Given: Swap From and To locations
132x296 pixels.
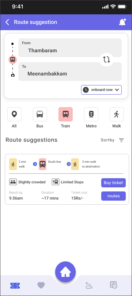Looking at the screenshot, I should coord(106,60).
